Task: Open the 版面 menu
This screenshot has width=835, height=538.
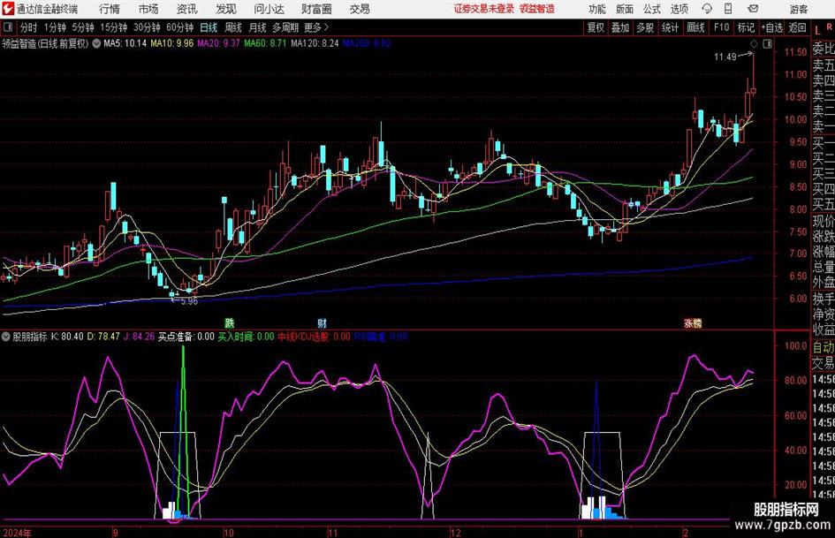Action: pos(624,9)
